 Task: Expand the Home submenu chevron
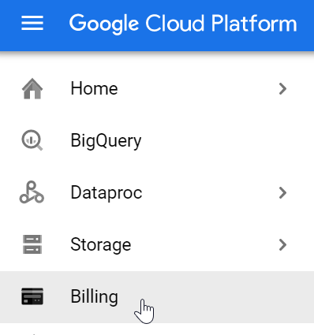click(x=282, y=88)
